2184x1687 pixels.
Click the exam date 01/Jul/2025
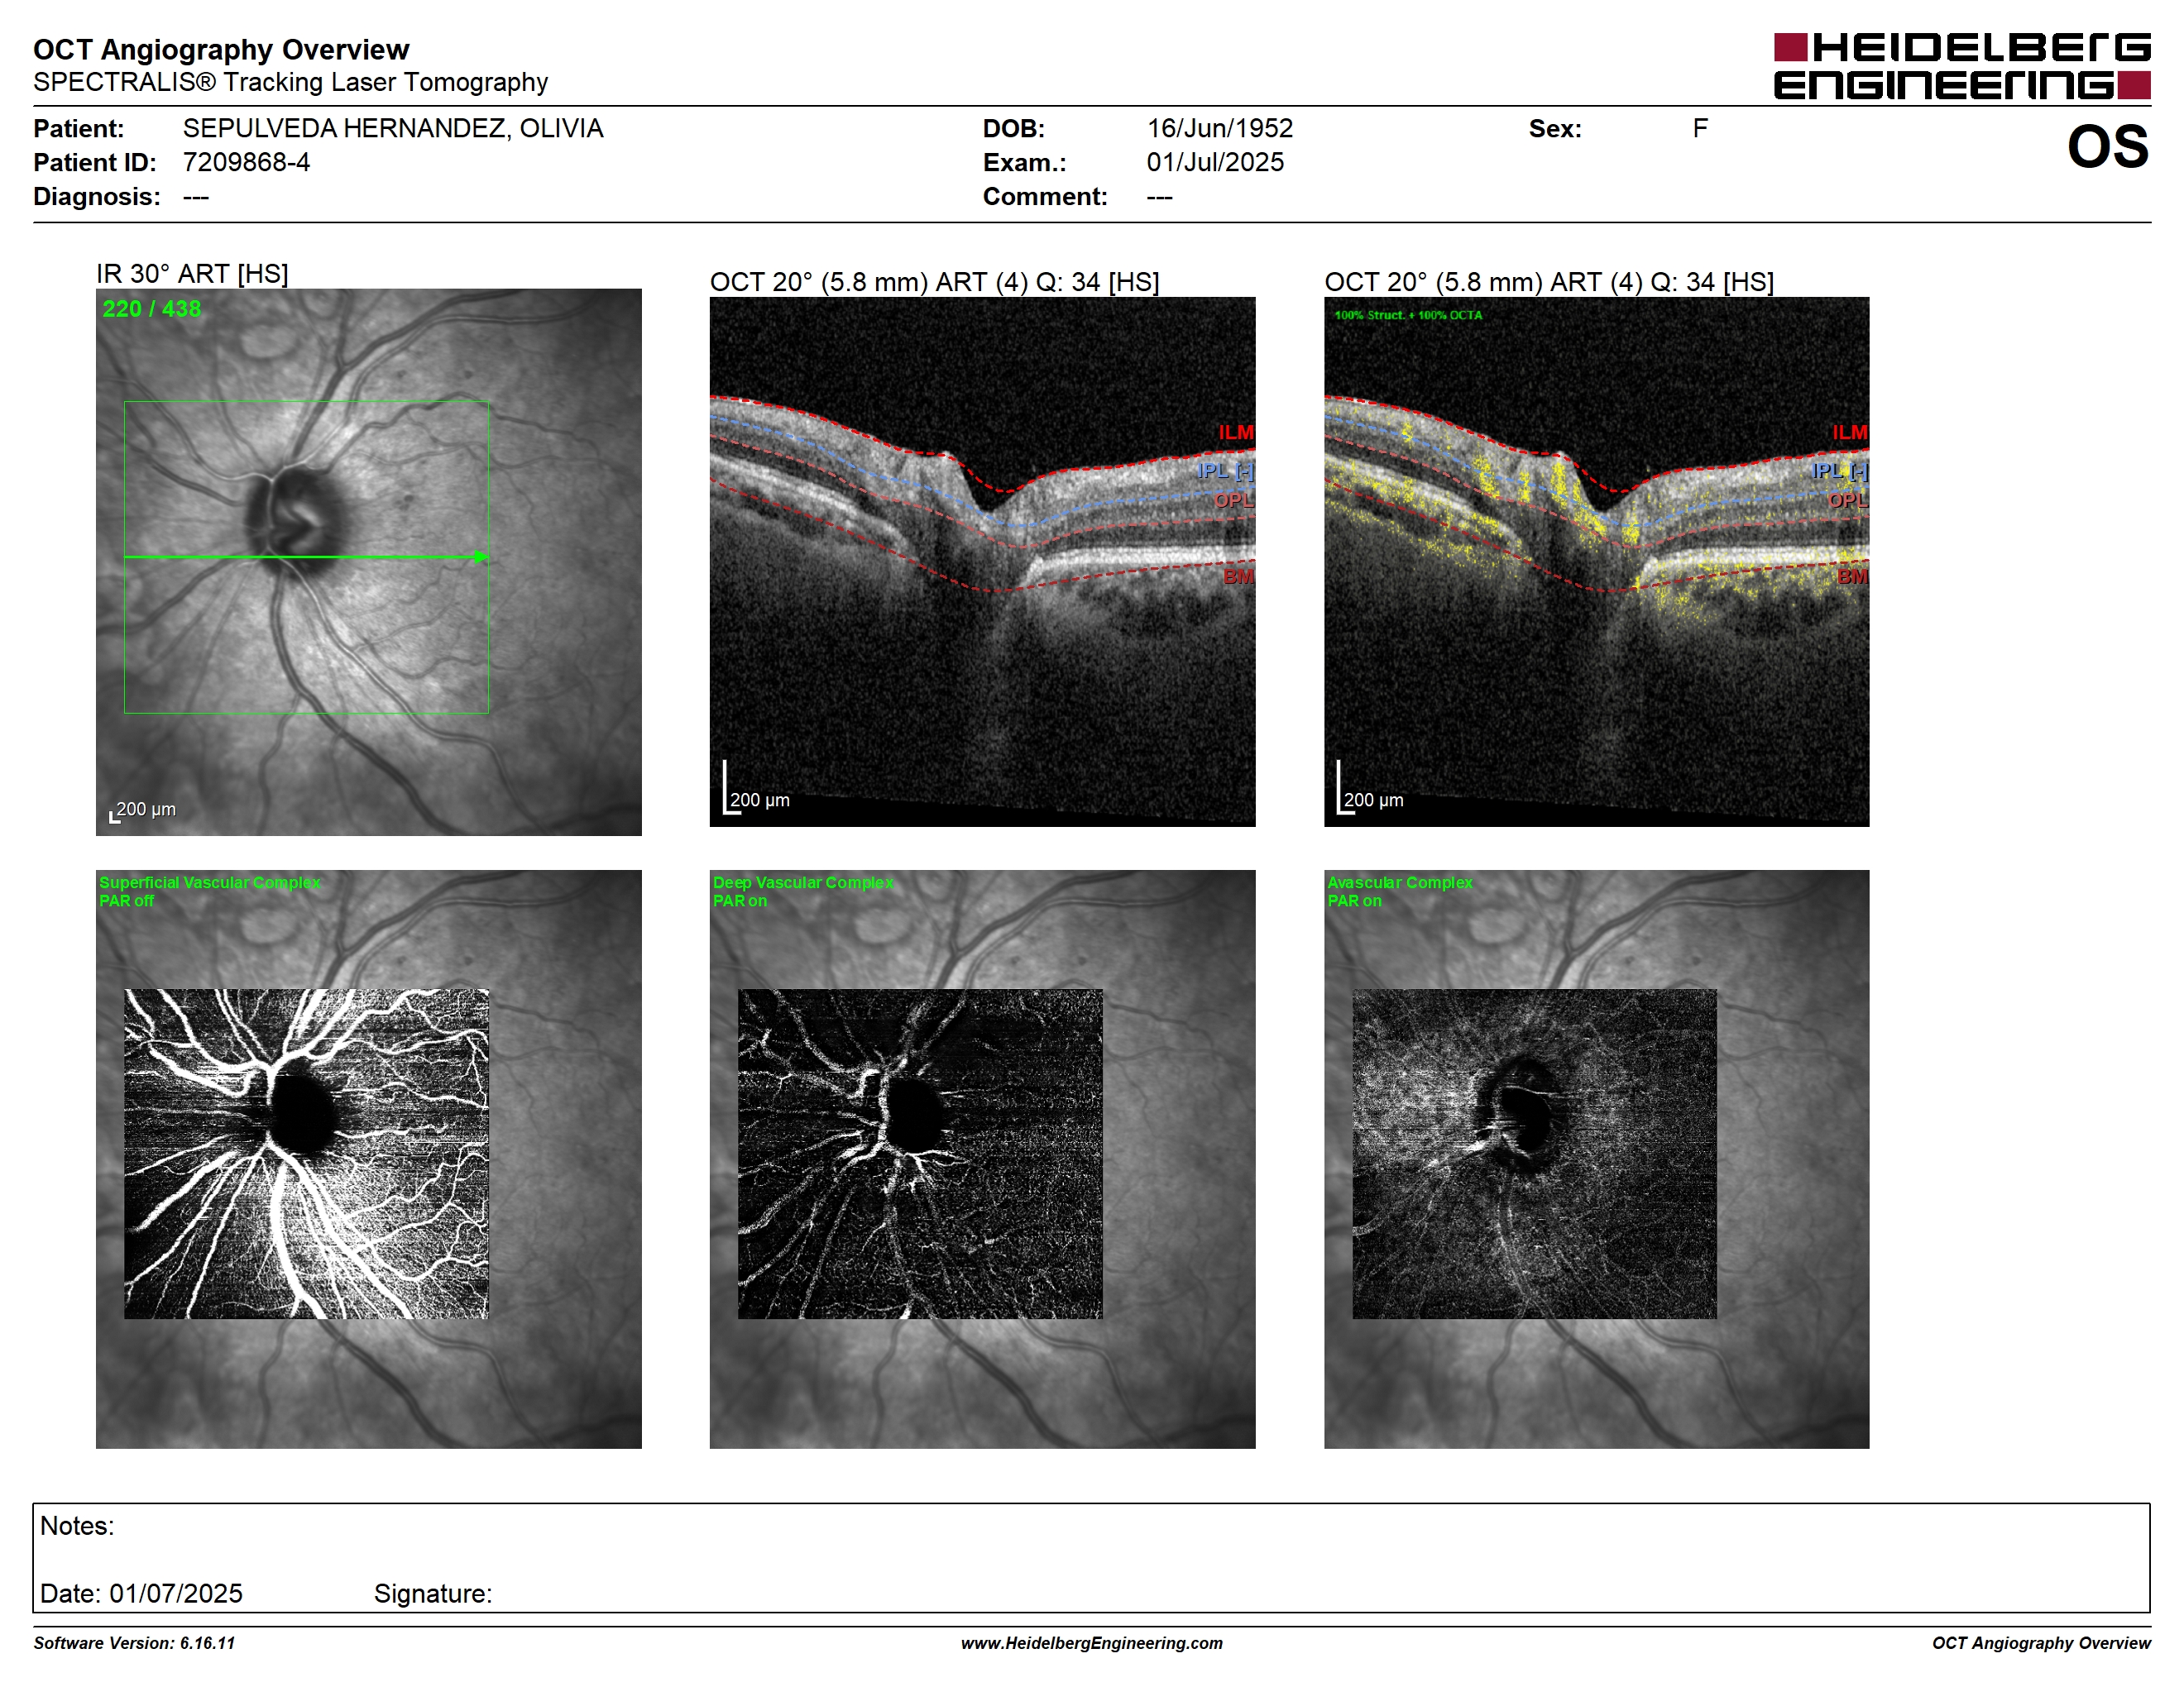pyautogui.click(x=1215, y=162)
